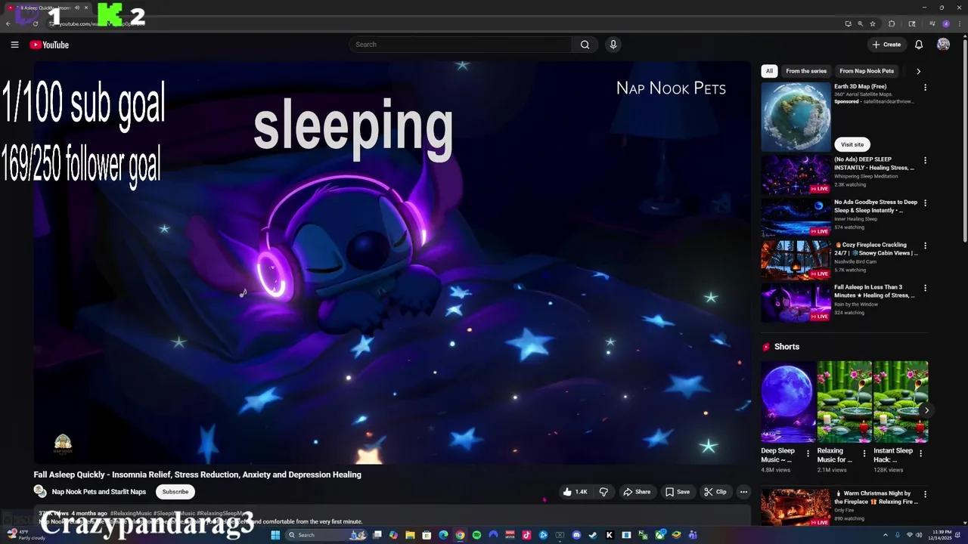The width and height of the screenshot is (968, 544).
Task: Click the YouTube search input field
Action: (x=461, y=45)
